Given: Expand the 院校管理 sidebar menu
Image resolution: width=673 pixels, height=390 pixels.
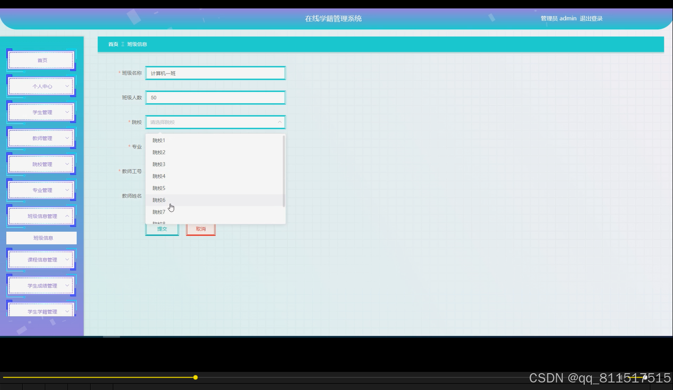Looking at the screenshot, I should pos(42,164).
